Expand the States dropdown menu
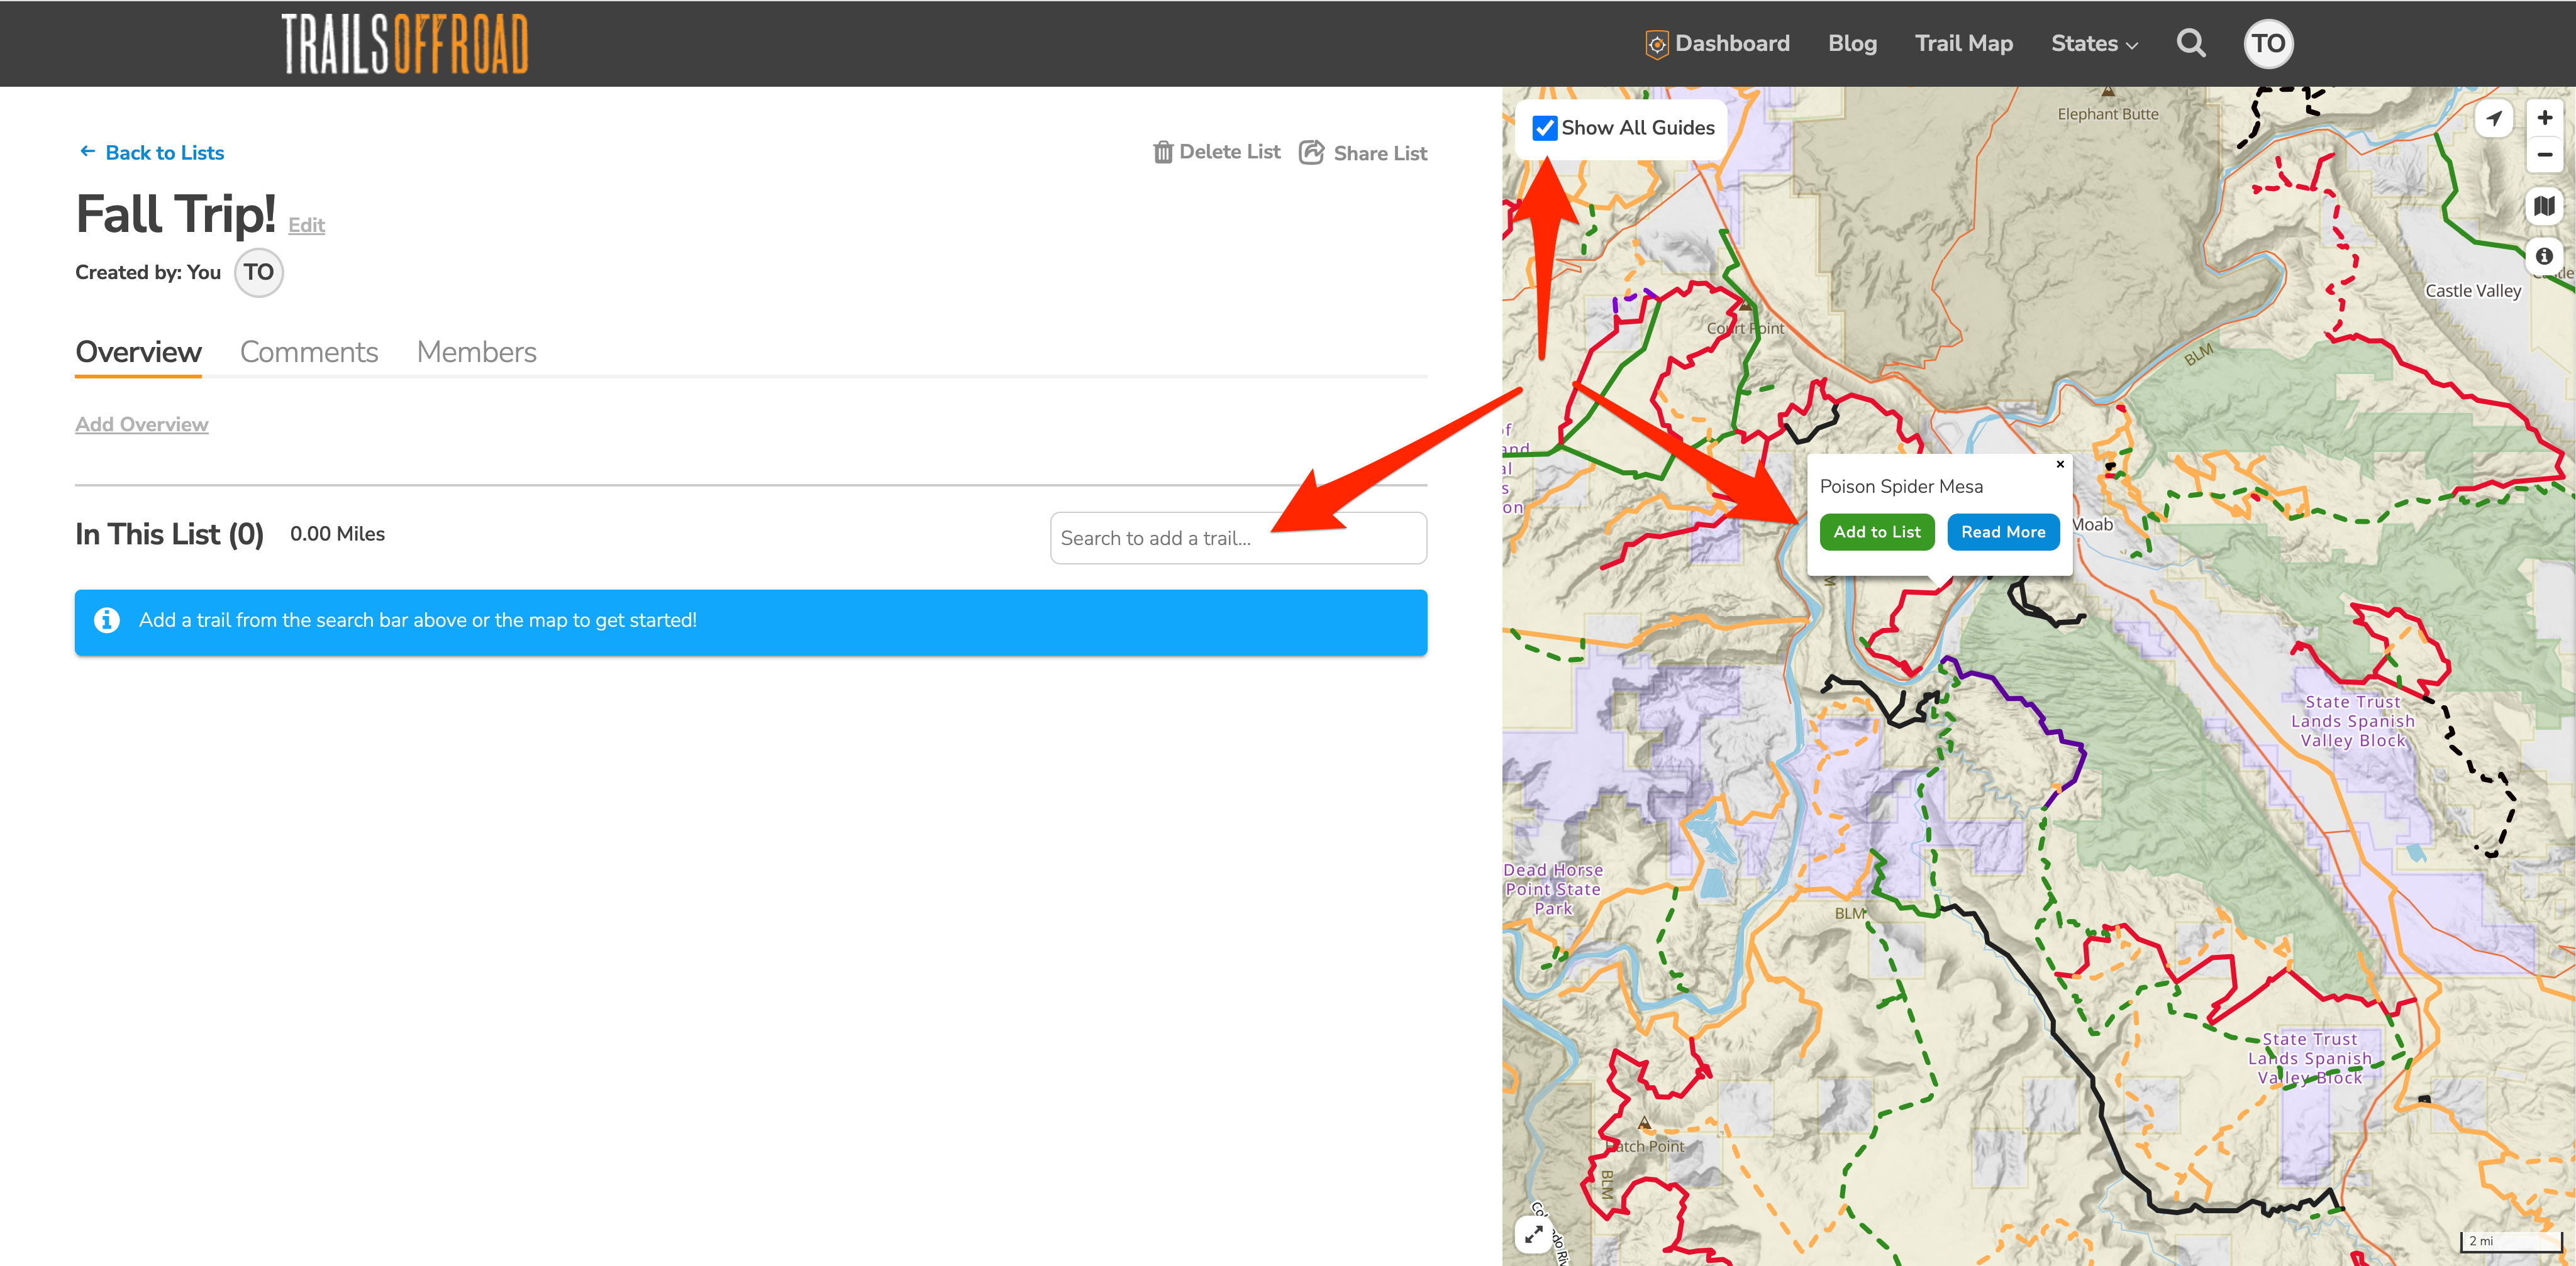 tap(2094, 44)
